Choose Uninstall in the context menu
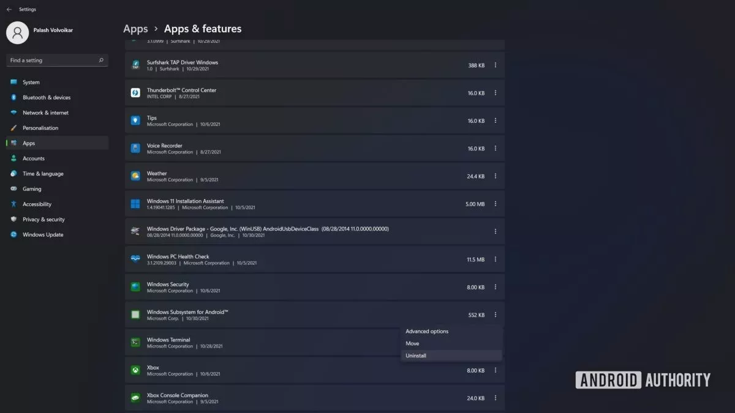The image size is (735, 413). (451, 355)
